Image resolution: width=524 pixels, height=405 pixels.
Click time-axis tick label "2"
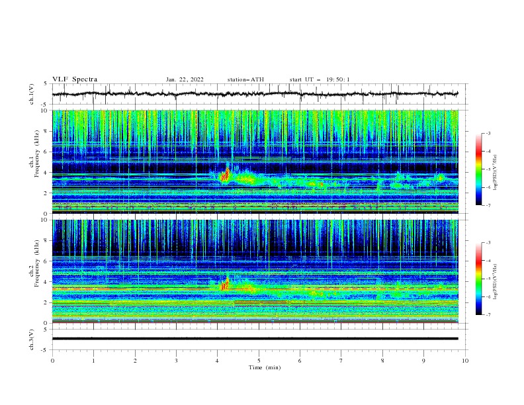(x=135, y=361)
